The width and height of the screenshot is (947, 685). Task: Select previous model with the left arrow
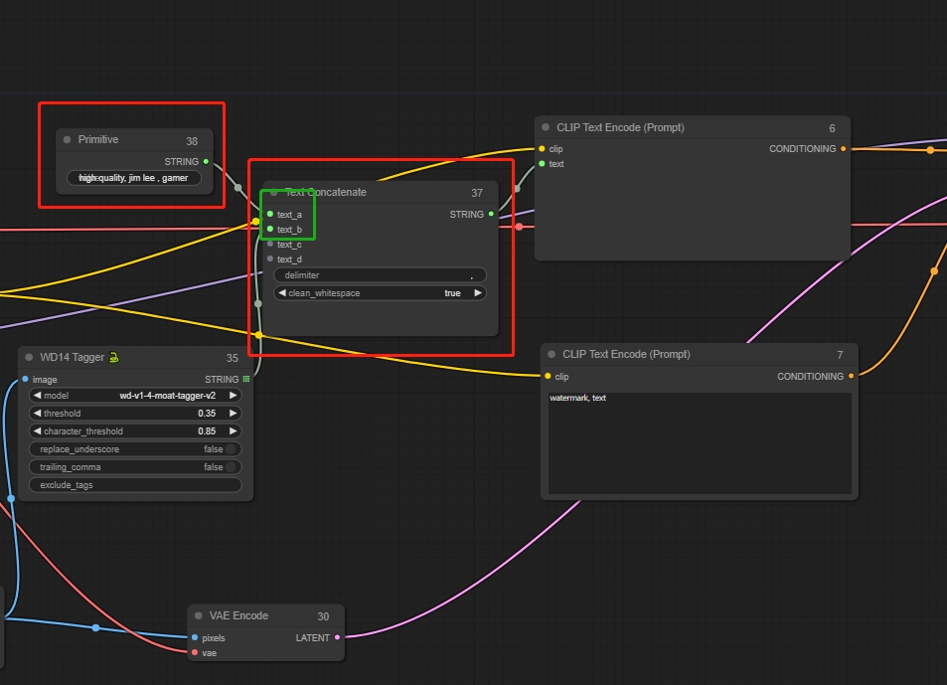[37, 396]
